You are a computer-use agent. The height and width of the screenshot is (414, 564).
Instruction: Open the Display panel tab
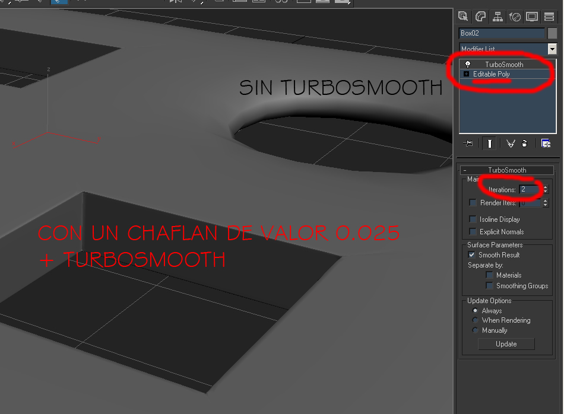pyautogui.click(x=531, y=17)
